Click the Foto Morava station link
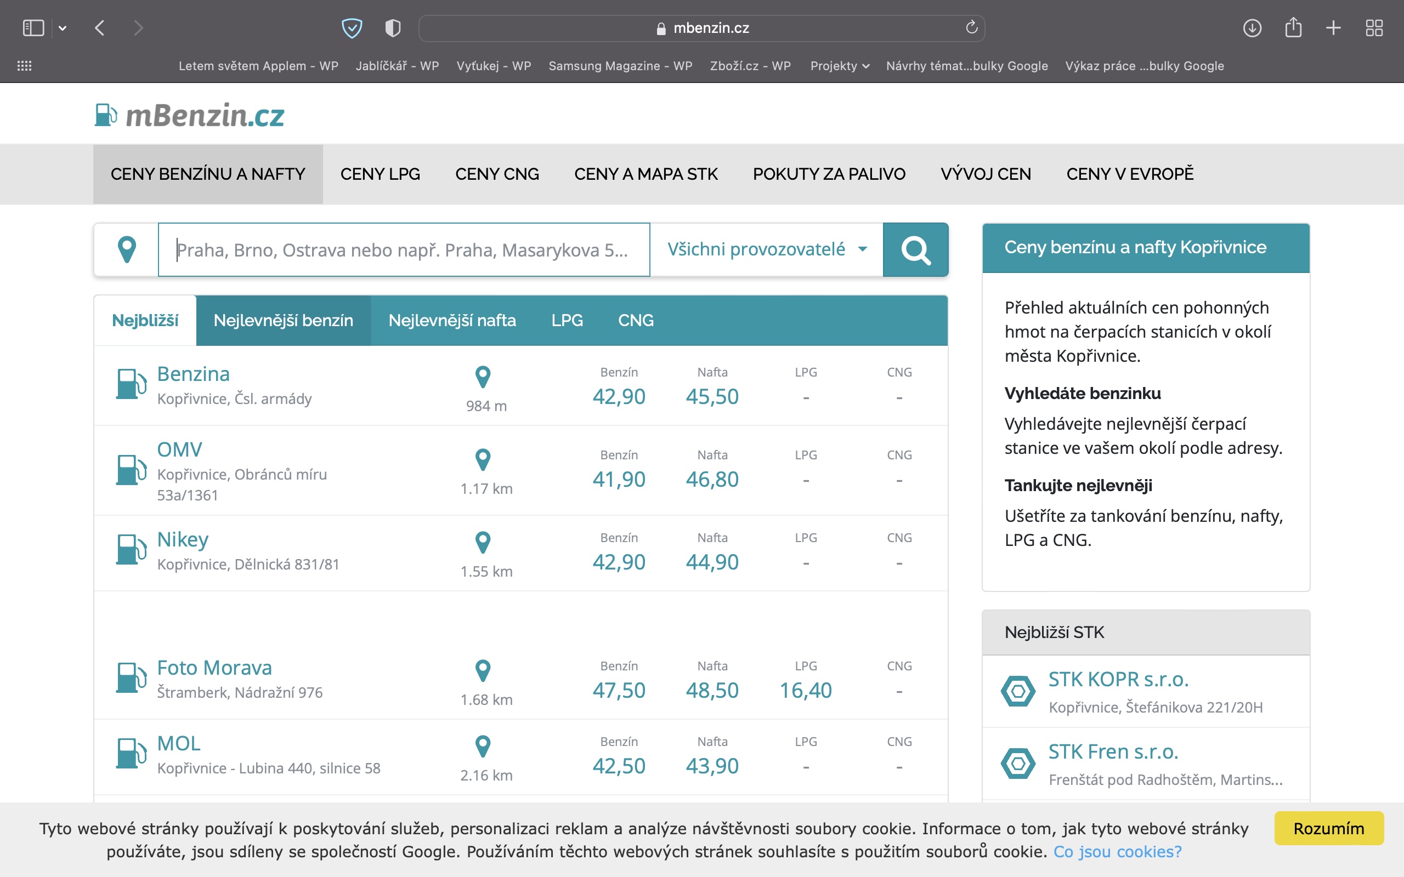The width and height of the screenshot is (1404, 877). coord(214,668)
